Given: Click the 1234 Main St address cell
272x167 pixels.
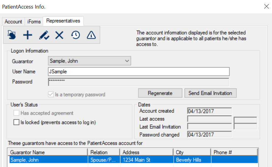Looking at the screenshot, I should click(x=147, y=160).
